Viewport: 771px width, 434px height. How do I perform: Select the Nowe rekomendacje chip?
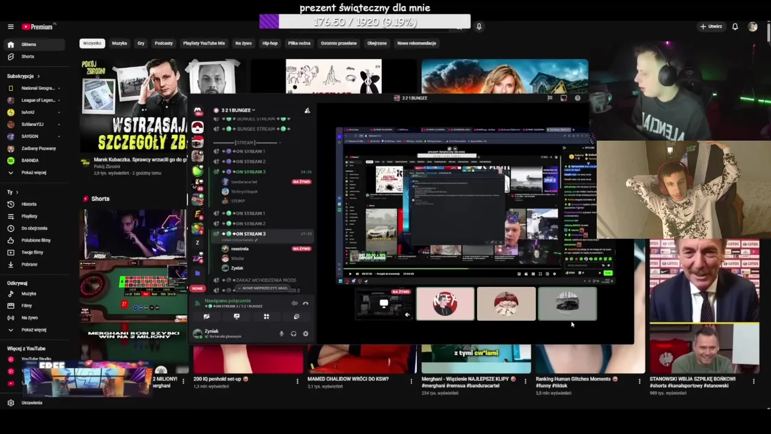coord(417,43)
